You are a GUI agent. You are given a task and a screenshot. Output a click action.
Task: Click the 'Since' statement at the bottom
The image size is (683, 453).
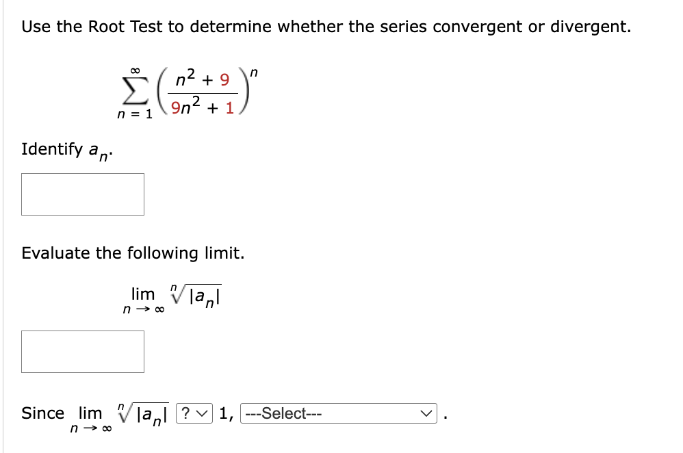[x=42, y=413]
